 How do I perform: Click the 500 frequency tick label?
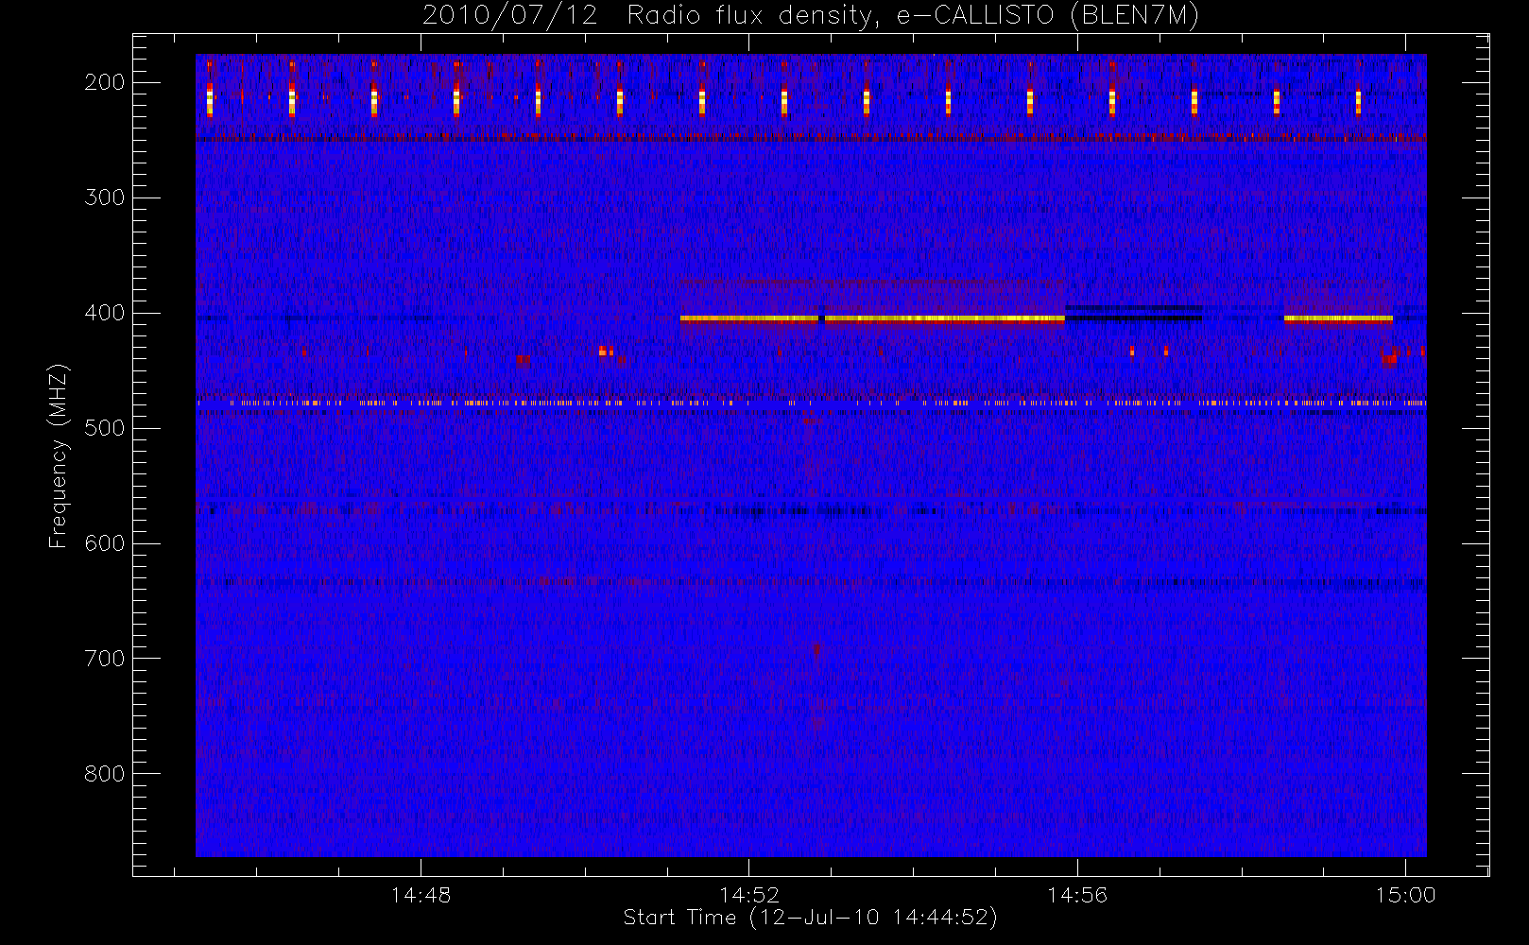pyautogui.click(x=105, y=428)
